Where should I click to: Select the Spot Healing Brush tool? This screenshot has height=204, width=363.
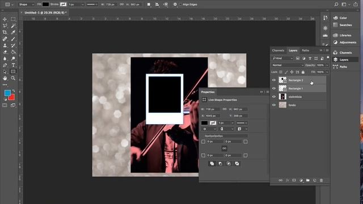[x=5, y=39]
